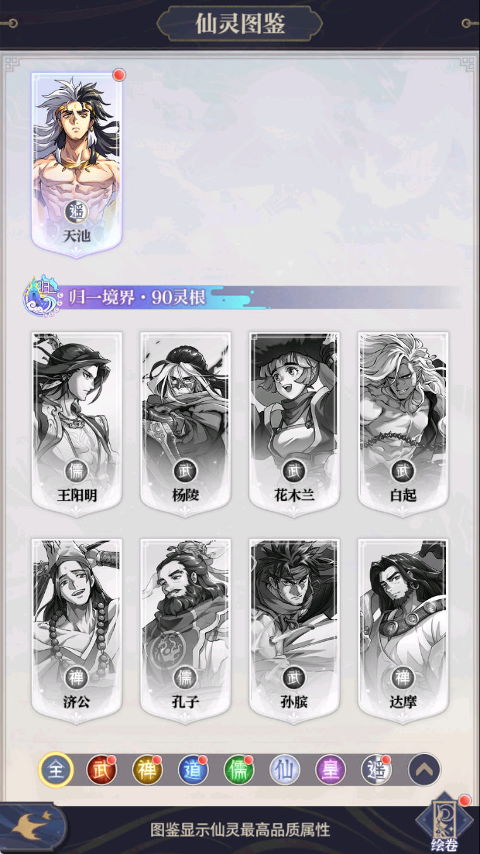The height and width of the screenshot is (854, 480).
Task: Select the 全 (all) filter icon
Action: coord(56,771)
